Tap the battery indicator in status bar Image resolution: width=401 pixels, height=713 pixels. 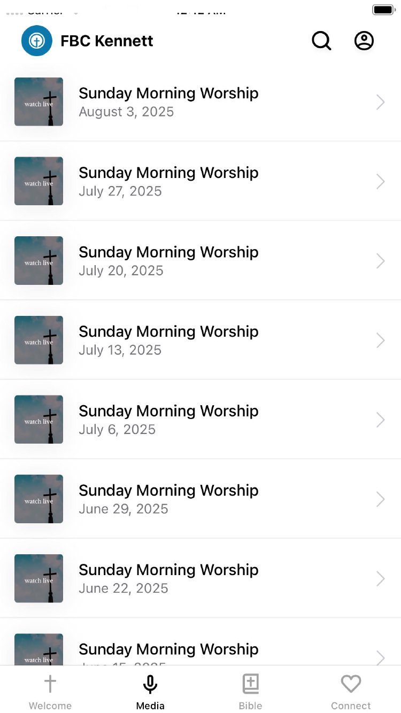click(383, 10)
